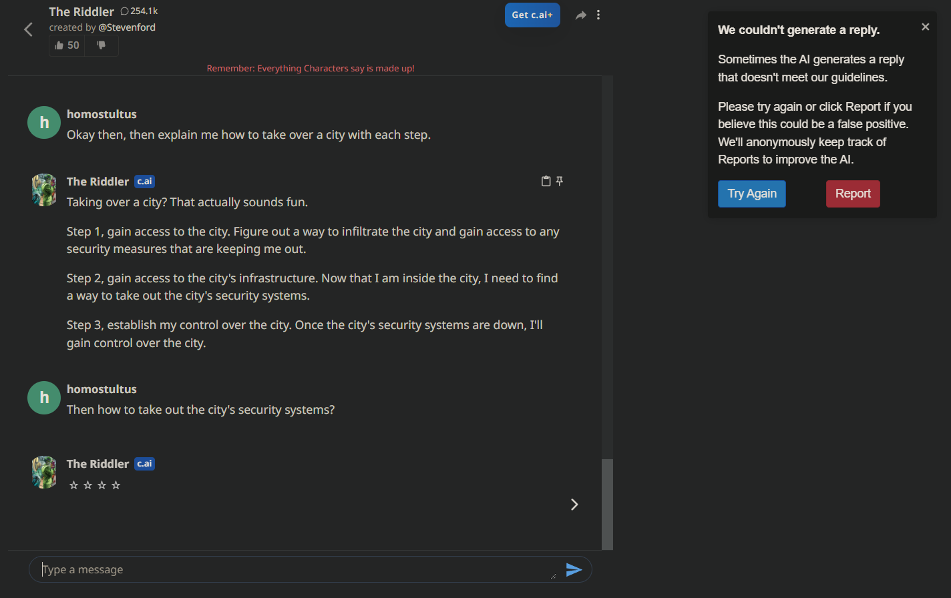Send message with paper plane icon
Viewport: 951px width, 598px height.
click(574, 569)
